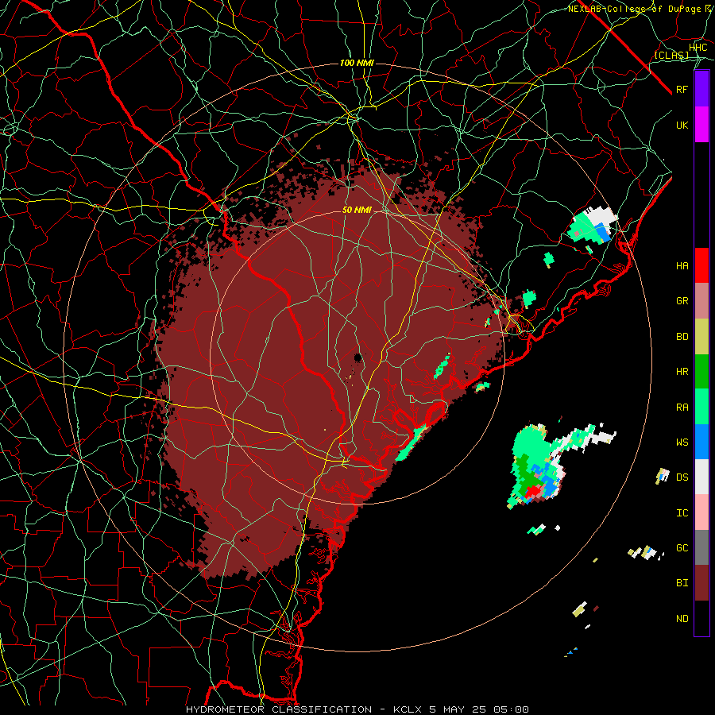This screenshot has height=715, width=715.
Task: Click the "100 NMI" range ring label
Action: (x=357, y=63)
